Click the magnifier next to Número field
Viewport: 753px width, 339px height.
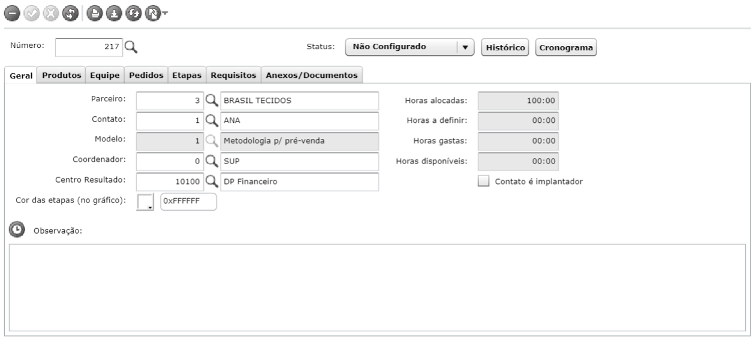coord(131,47)
